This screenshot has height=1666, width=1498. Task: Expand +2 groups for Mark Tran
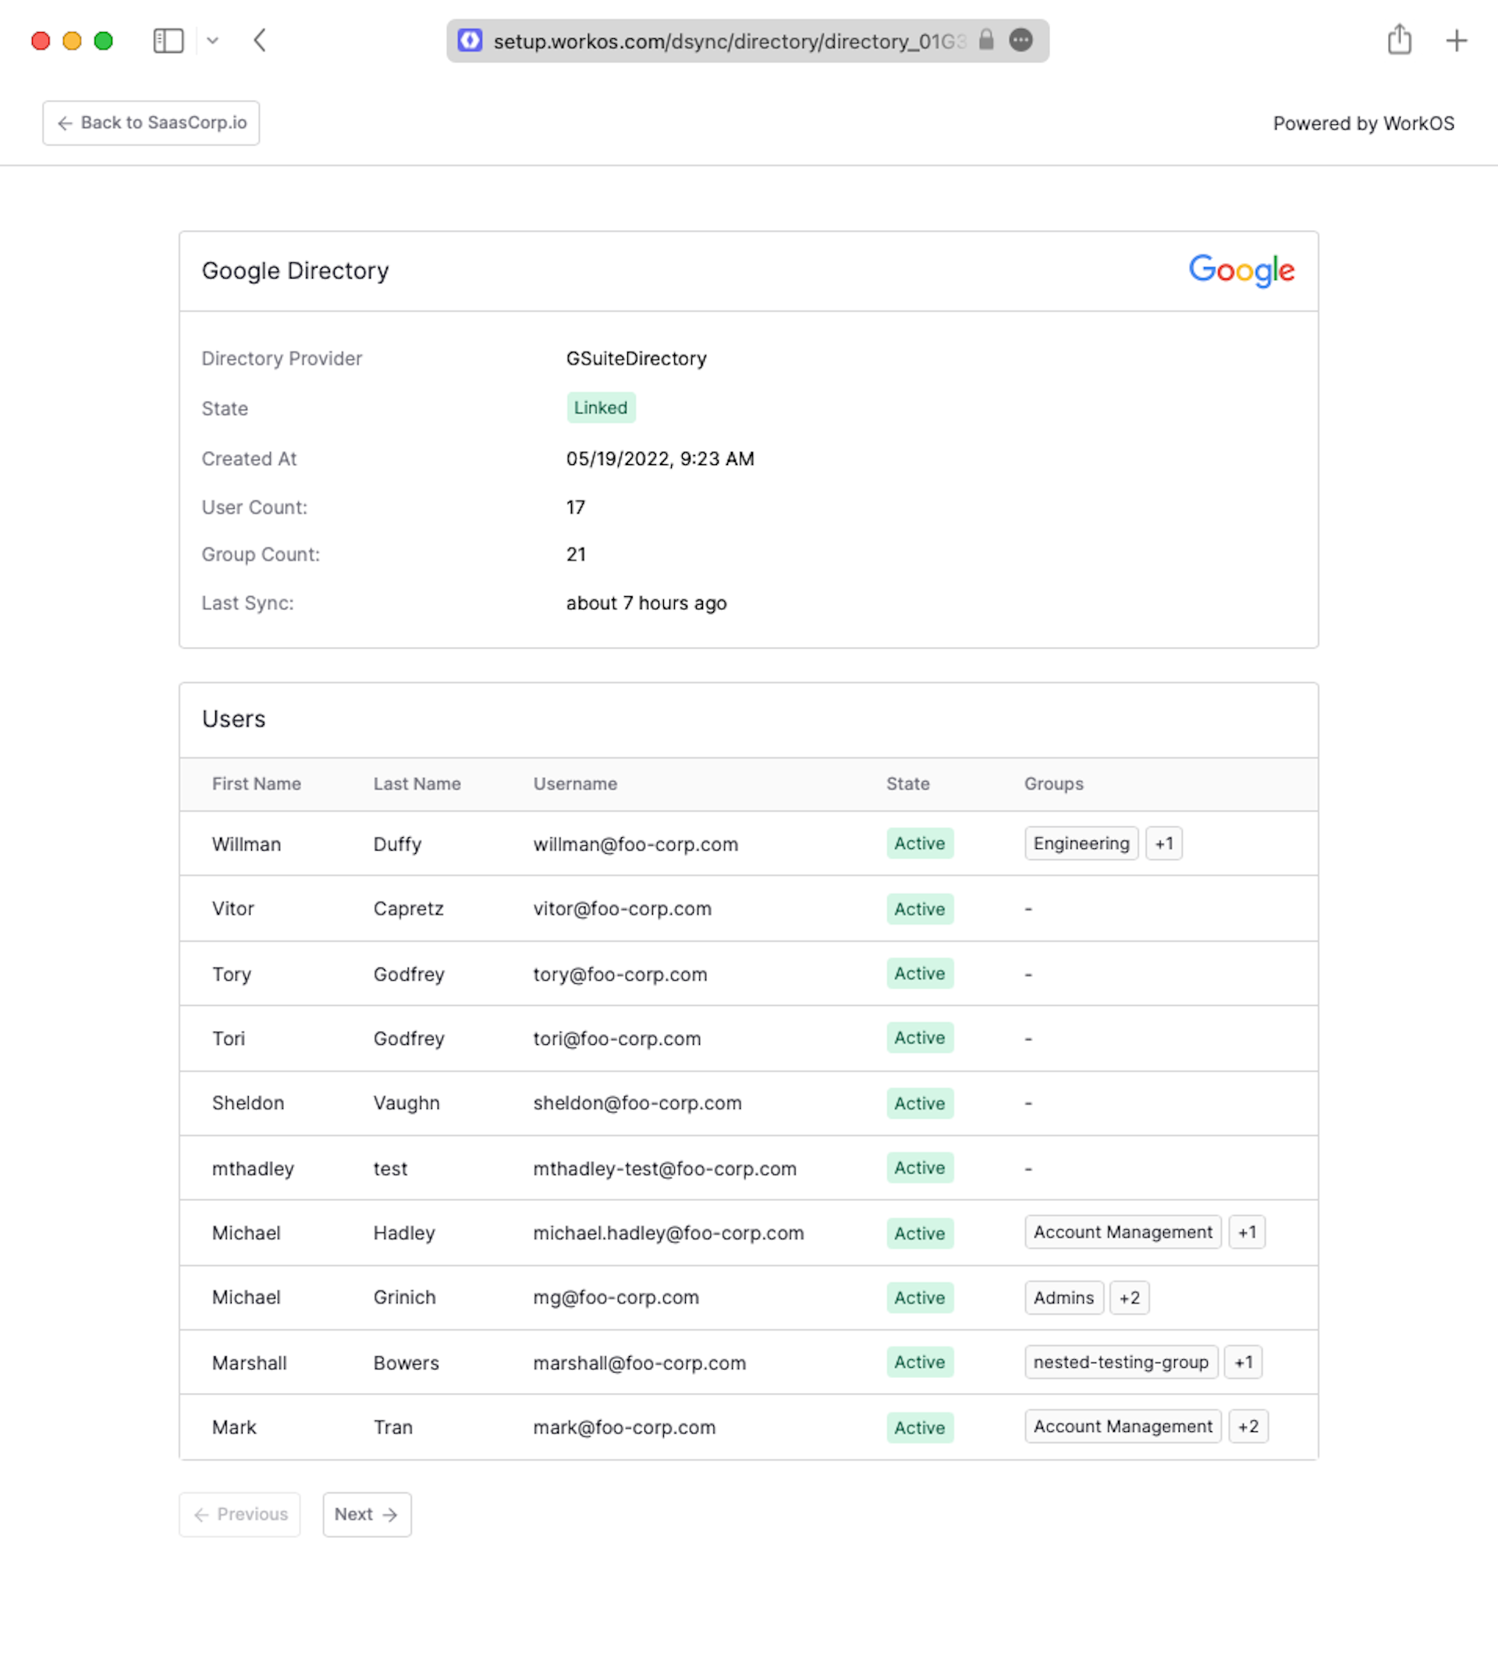tap(1248, 1426)
